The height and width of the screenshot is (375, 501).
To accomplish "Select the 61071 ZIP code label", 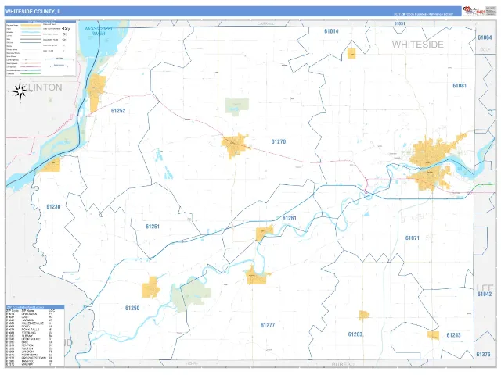I will pos(413,237).
